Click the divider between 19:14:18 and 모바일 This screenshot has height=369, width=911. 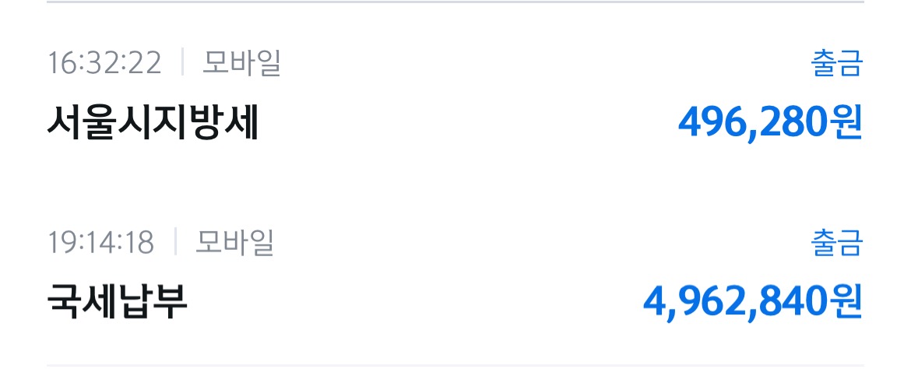click(175, 242)
